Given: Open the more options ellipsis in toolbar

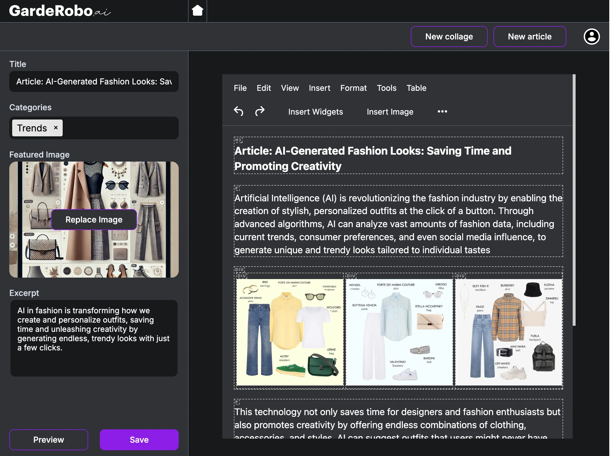Looking at the screenshot, I should (442, 111).
